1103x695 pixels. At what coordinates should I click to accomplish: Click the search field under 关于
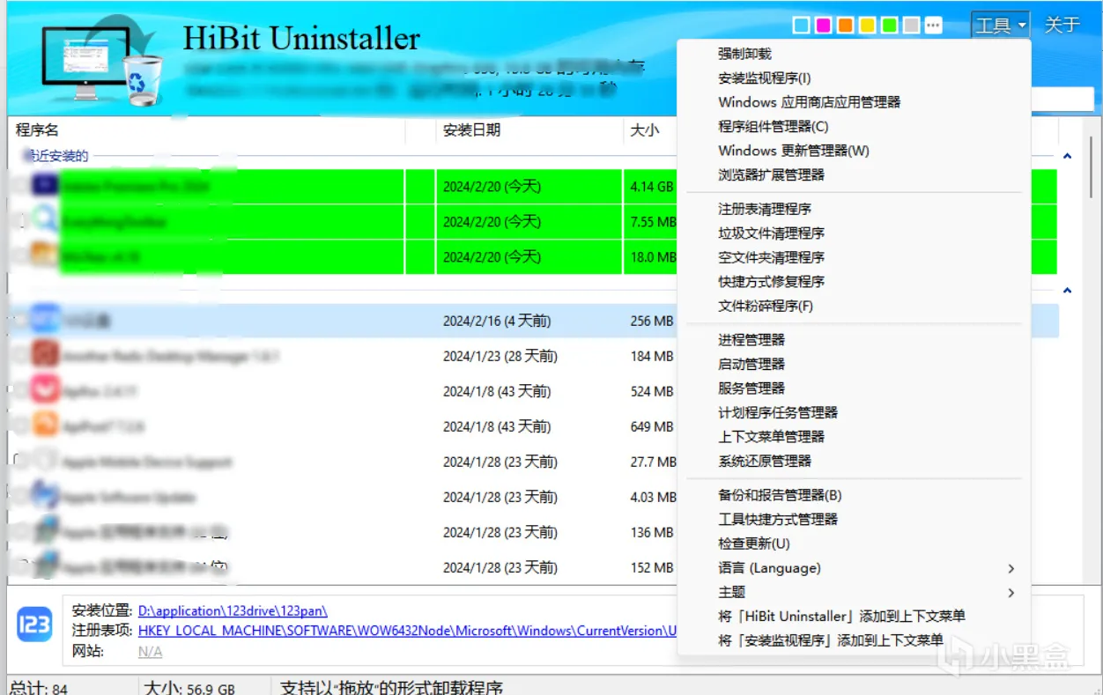(x=1062, y=99)
